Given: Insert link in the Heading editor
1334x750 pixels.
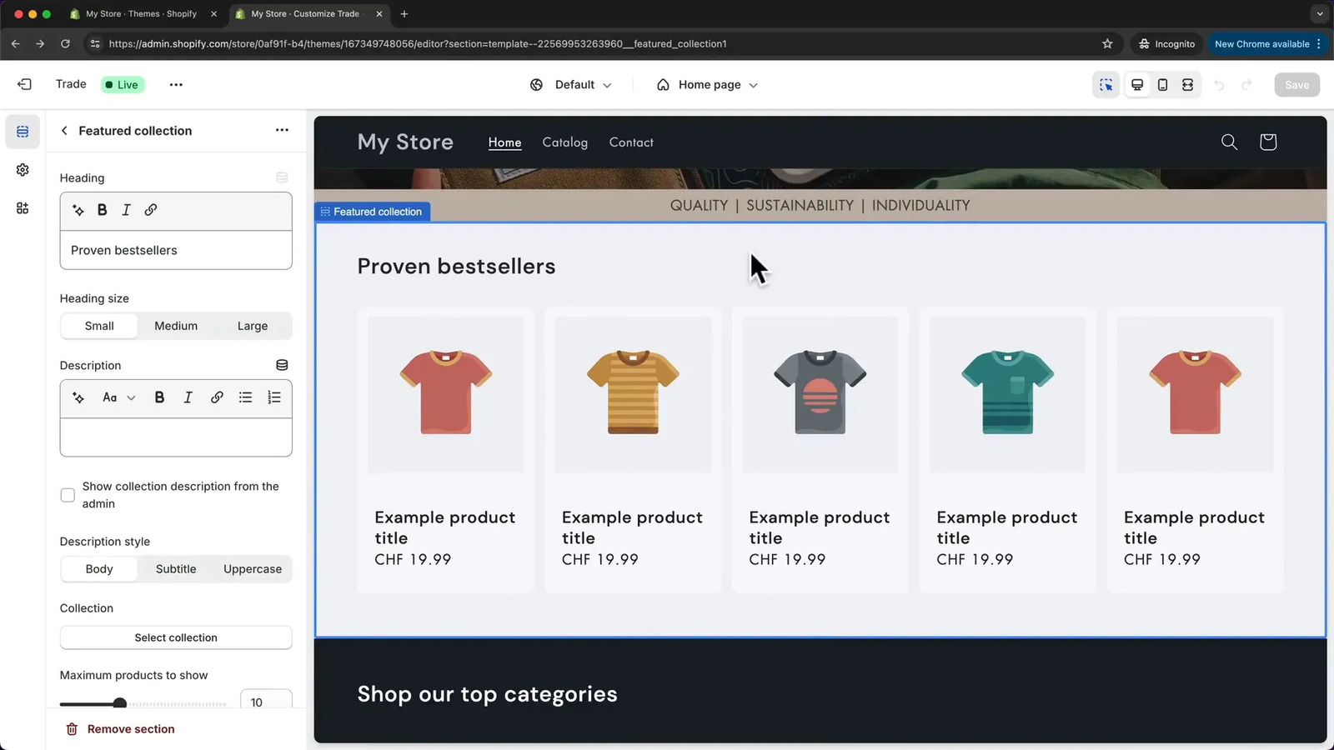Looking at the screenshot, I should (x=151, y=210).
